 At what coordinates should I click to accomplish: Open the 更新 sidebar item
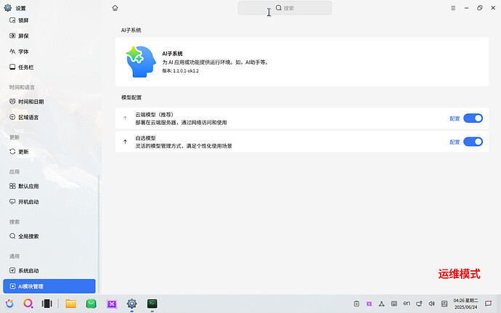pos(49,152)
